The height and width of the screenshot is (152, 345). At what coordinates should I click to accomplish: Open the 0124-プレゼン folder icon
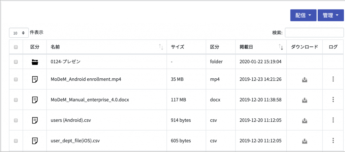(x=35, y=62)
